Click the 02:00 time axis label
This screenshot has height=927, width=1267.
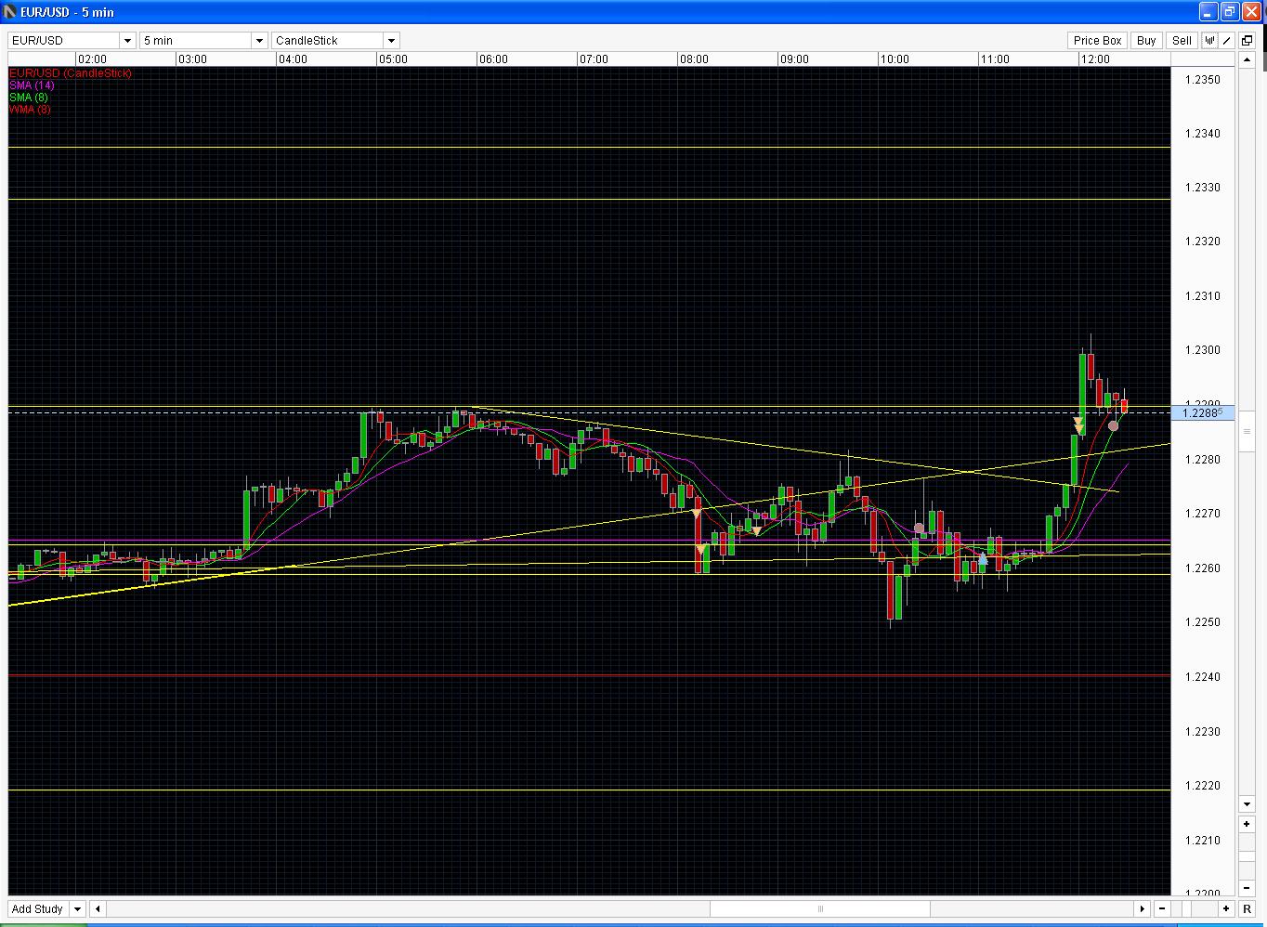92,59
